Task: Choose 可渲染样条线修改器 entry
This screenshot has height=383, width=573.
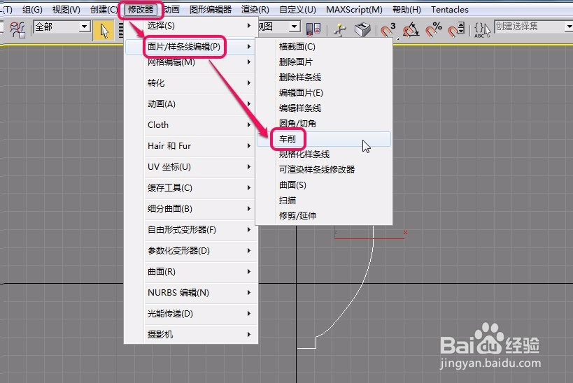Action: (x=324, y=170)
